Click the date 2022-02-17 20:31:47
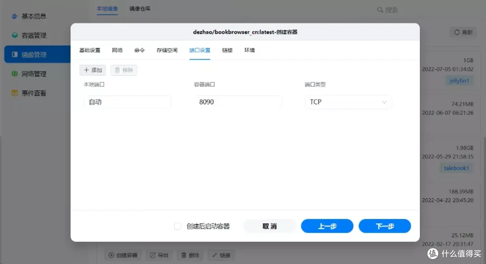This screenshot has height=264, width=486. [x=448, y=244]
